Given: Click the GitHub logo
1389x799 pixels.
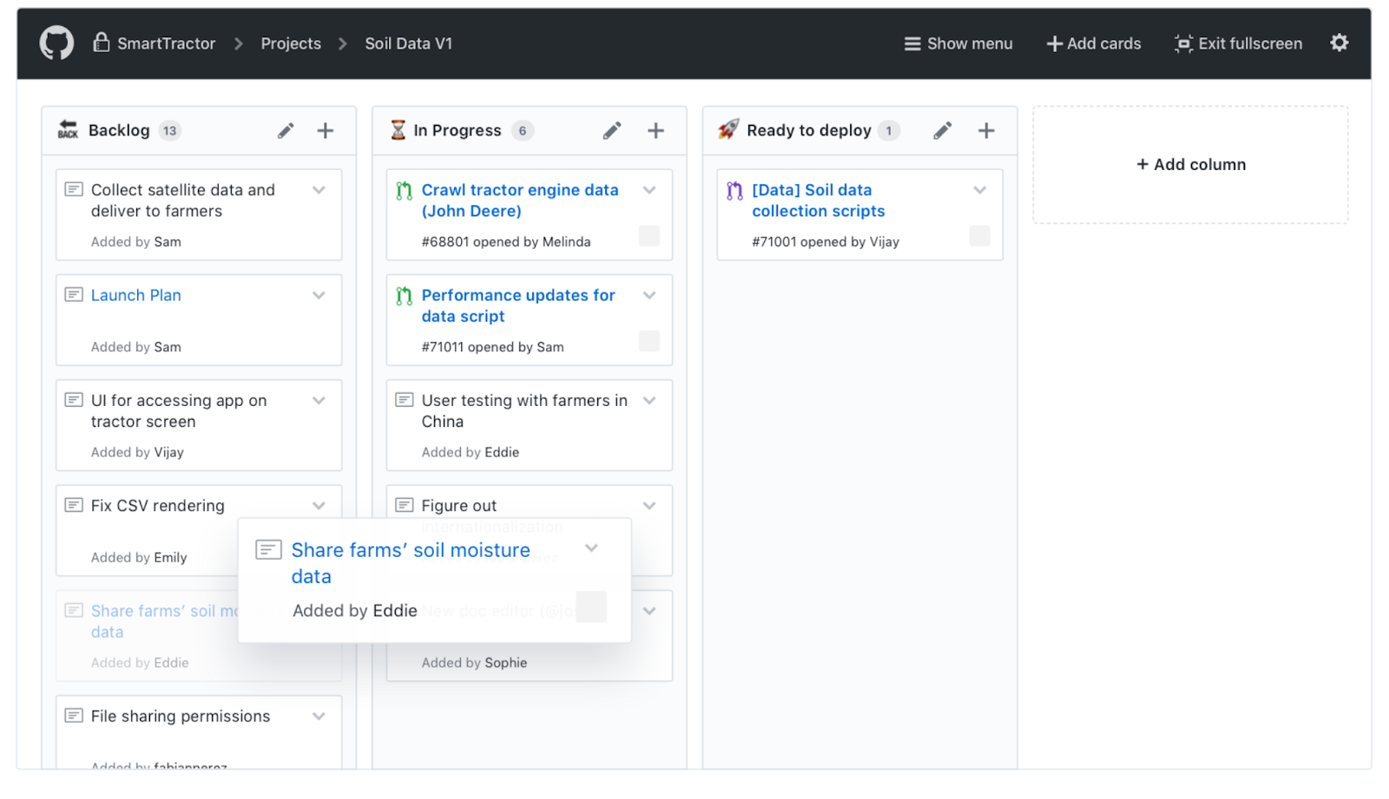Looking at the screenshot, I should [x=56, y=43].
